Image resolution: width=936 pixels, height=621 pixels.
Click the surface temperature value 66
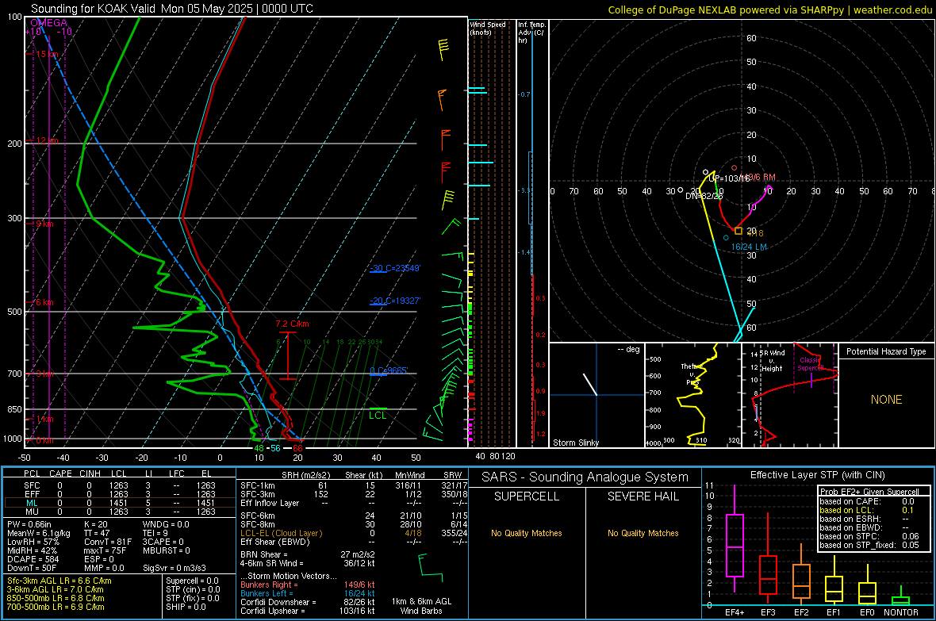pyautogui.click(x=297, y=448)
